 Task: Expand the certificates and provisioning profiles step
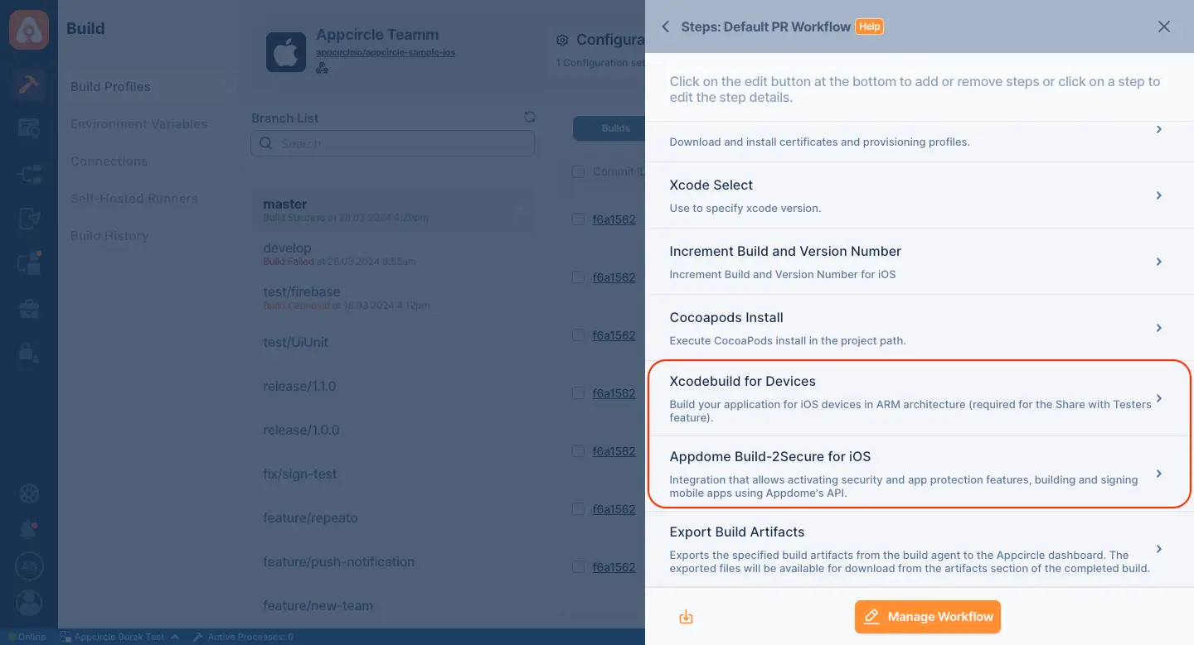[1159, 130]
